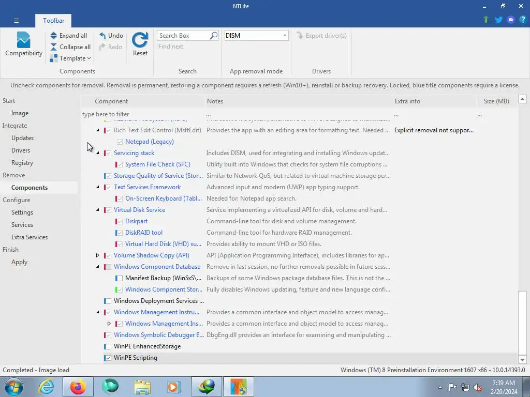Expand the child Windows Management Ins... node

click(x=109, y=324)
